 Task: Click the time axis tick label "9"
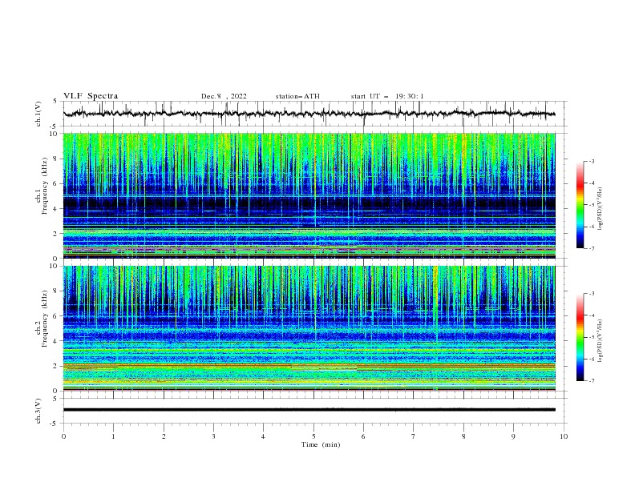pos(513,436)
